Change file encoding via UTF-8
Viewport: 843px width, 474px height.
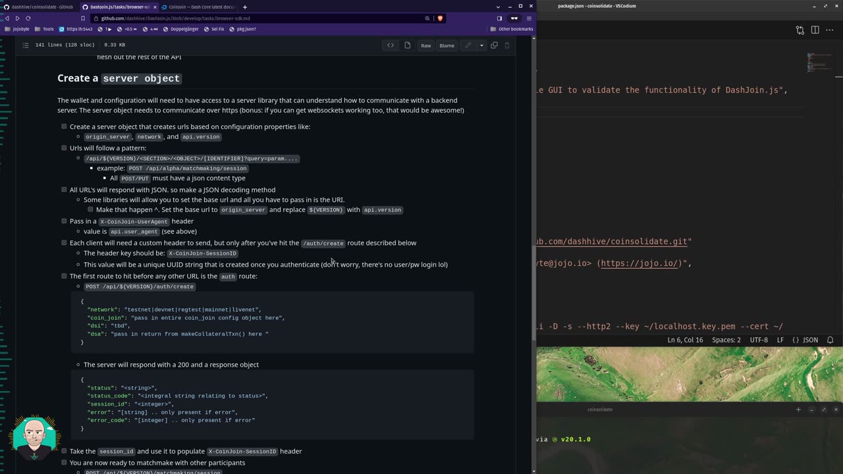click(x=759, y=340)
